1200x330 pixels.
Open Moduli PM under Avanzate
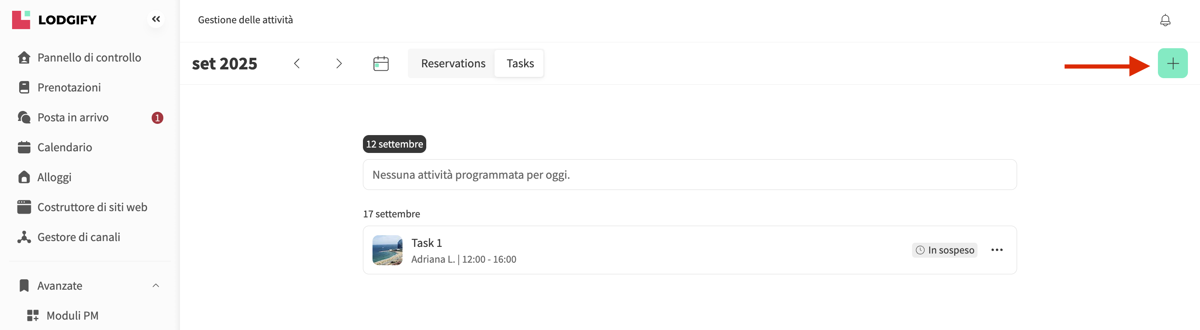click(x=72, y=315)
